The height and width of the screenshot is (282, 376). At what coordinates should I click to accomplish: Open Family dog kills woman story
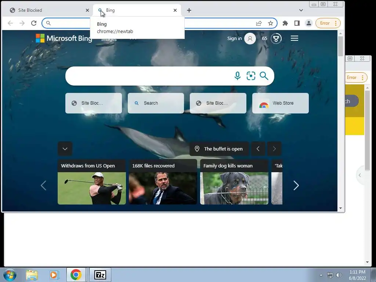tap(234, 182)
